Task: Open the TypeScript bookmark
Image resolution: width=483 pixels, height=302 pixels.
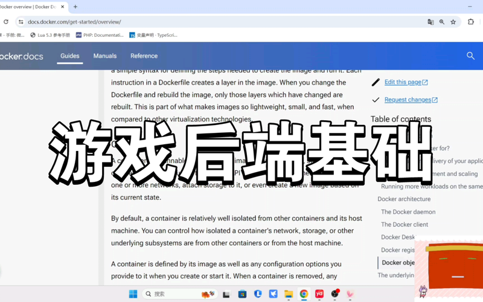Action: (x=153, y=35)
